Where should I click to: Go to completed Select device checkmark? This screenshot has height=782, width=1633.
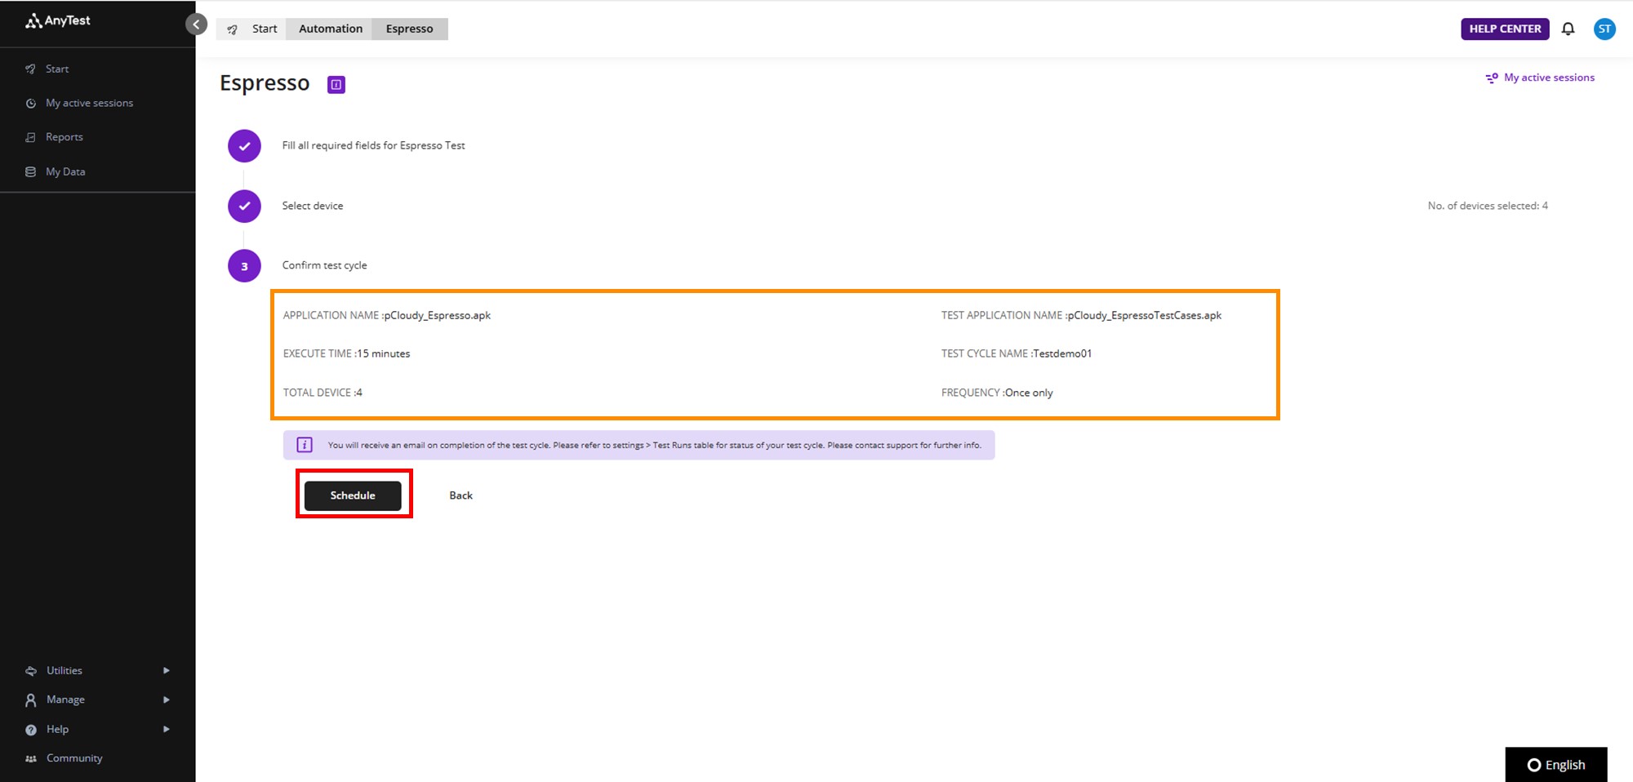(x=244, y=206)
